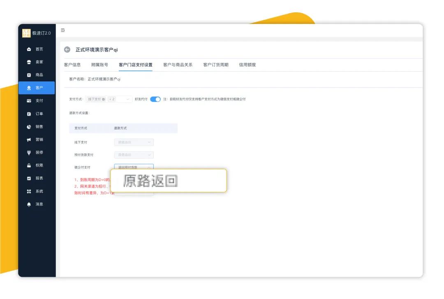Click the 退款方式设置 label
This screenshot has height=299, width=444.
click(x=79, y=113)
